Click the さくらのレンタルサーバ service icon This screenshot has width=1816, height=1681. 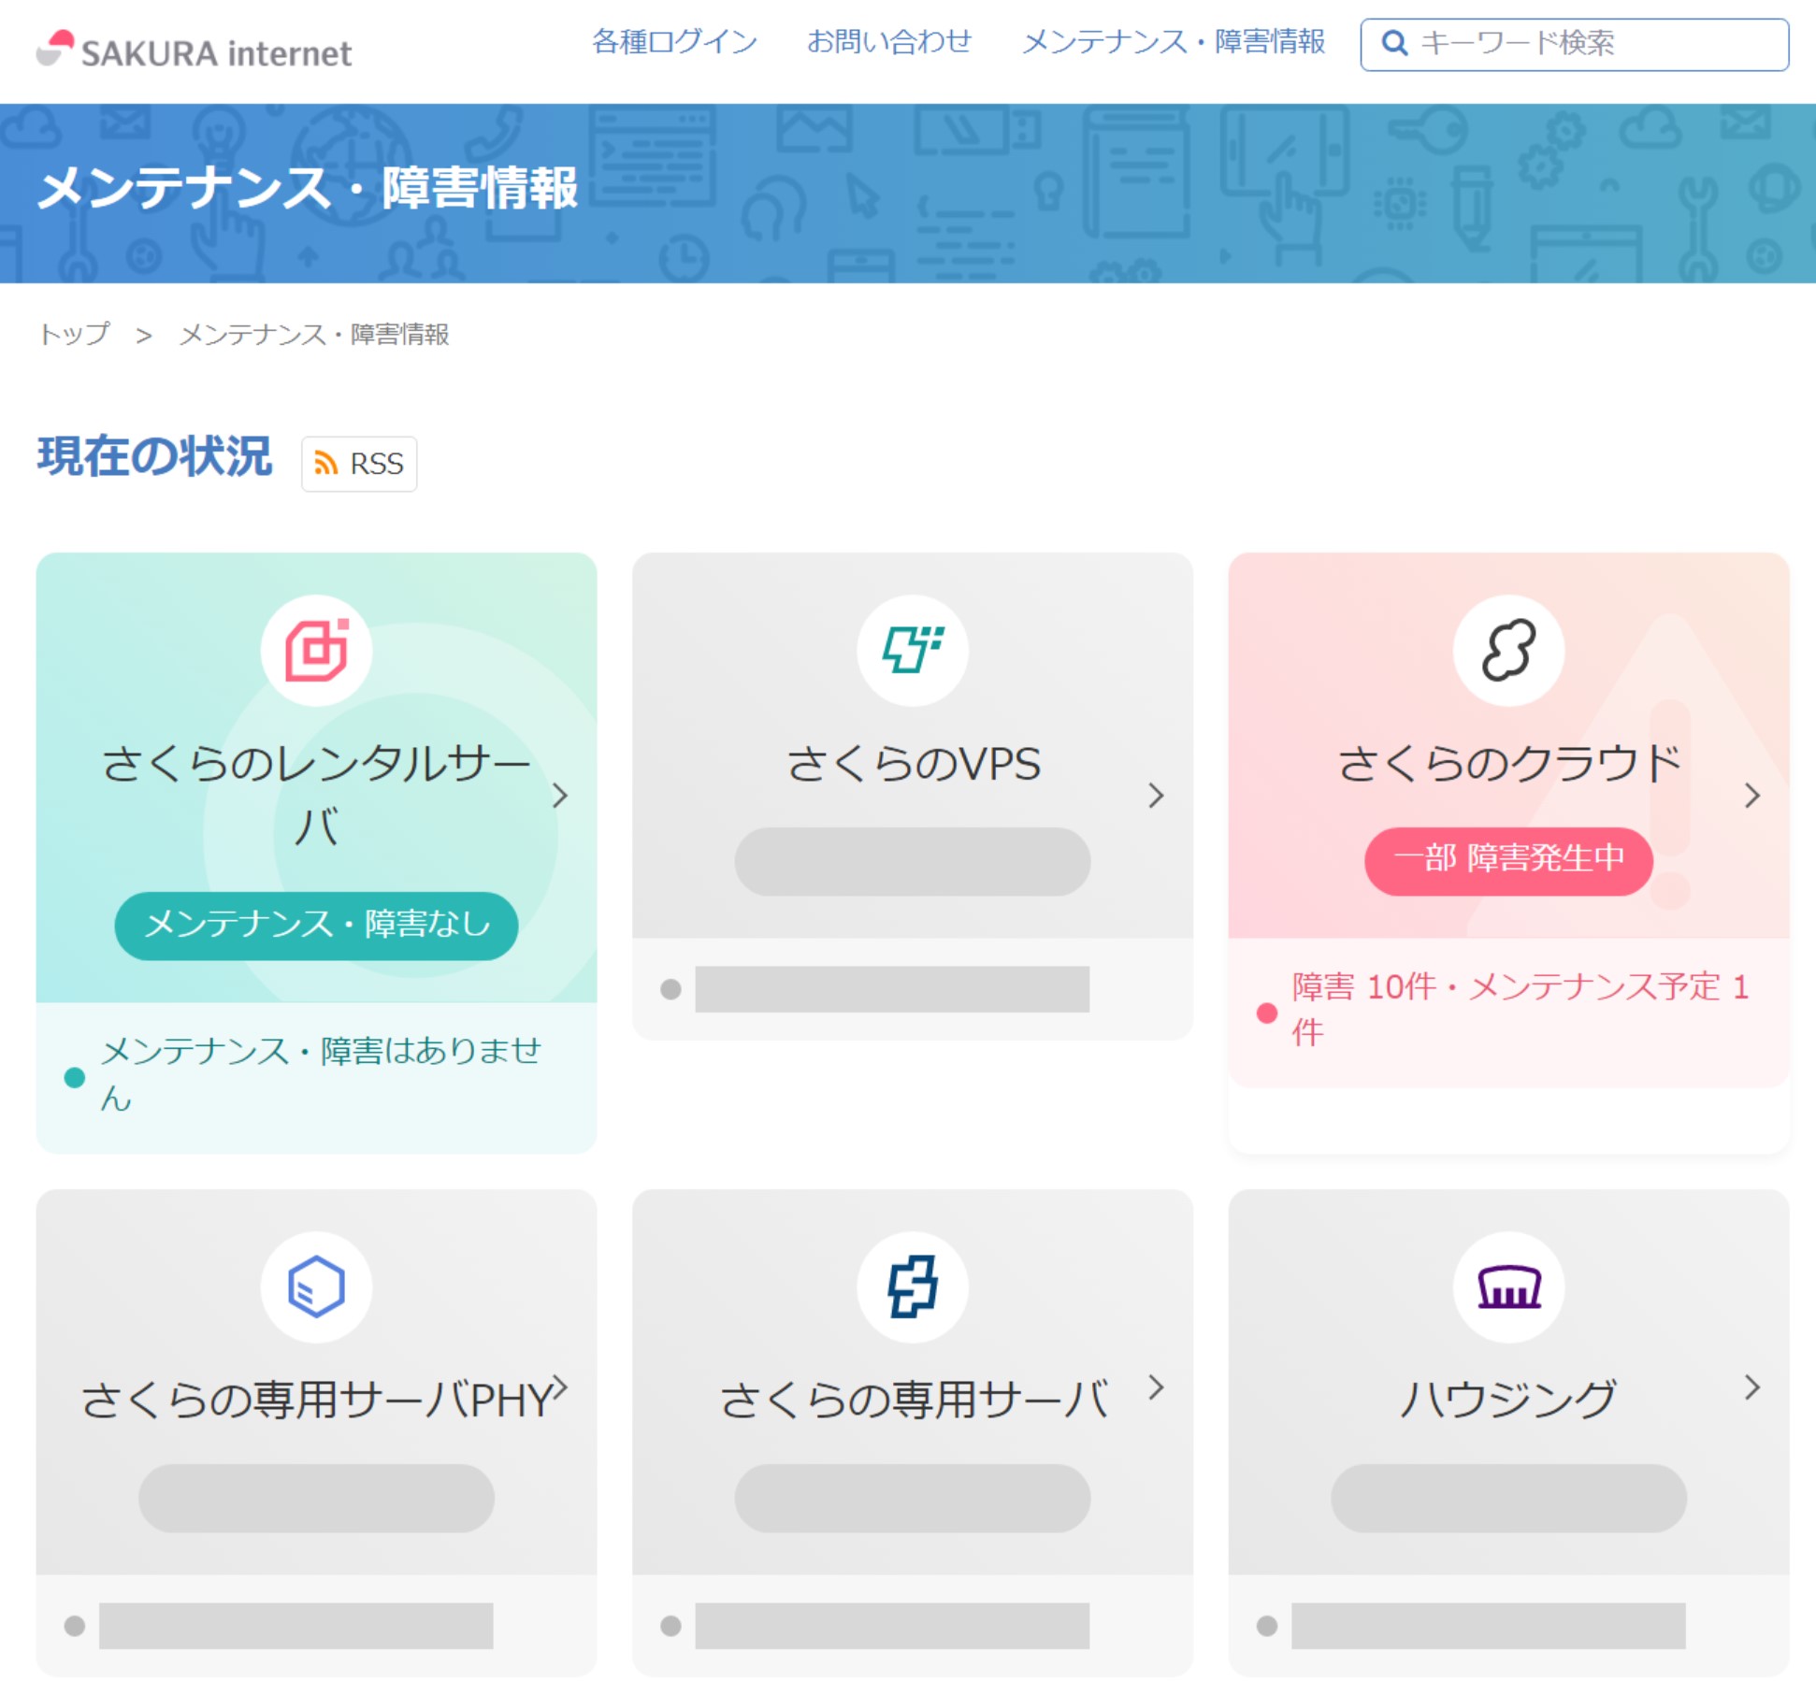[x=316, y=650]
